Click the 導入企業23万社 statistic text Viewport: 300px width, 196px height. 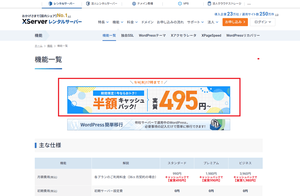pyautogui.click(x=226, y=14)
